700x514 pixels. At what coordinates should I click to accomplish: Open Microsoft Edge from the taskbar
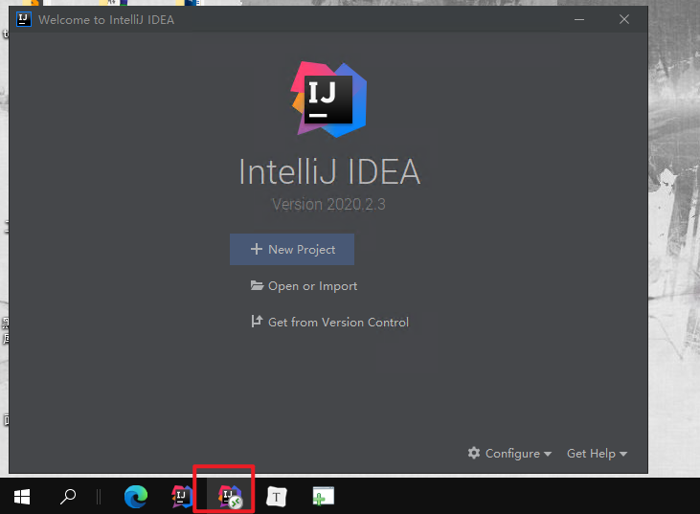click(136, 496)
